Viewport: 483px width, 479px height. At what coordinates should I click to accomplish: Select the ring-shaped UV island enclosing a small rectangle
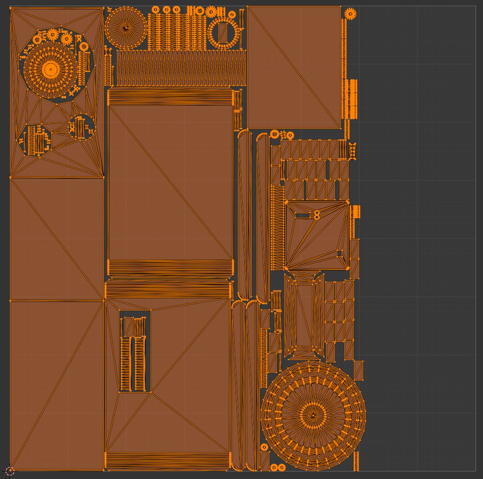coord(223,33)
